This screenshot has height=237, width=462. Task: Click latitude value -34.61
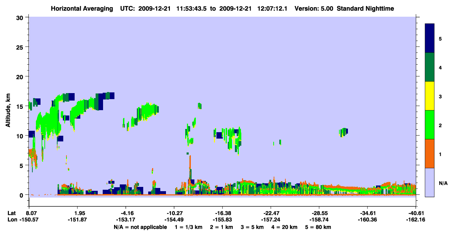click(x=367, y=213)
